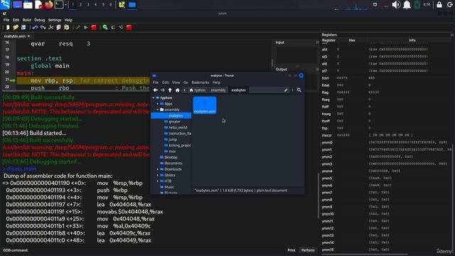Open Thunar View menu

coord(176,82)
